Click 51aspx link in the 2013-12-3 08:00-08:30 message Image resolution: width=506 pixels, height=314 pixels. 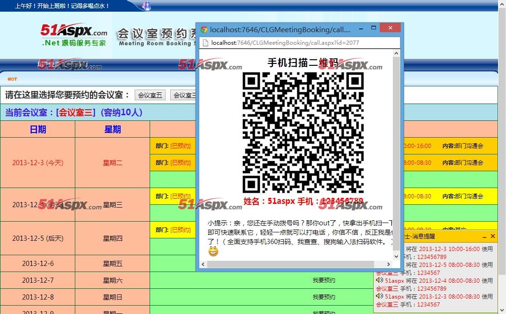394,296
